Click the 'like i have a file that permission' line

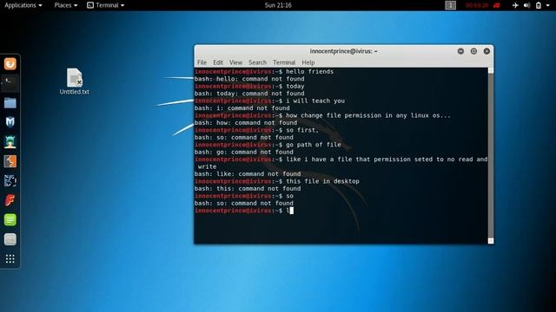point(341,159)
